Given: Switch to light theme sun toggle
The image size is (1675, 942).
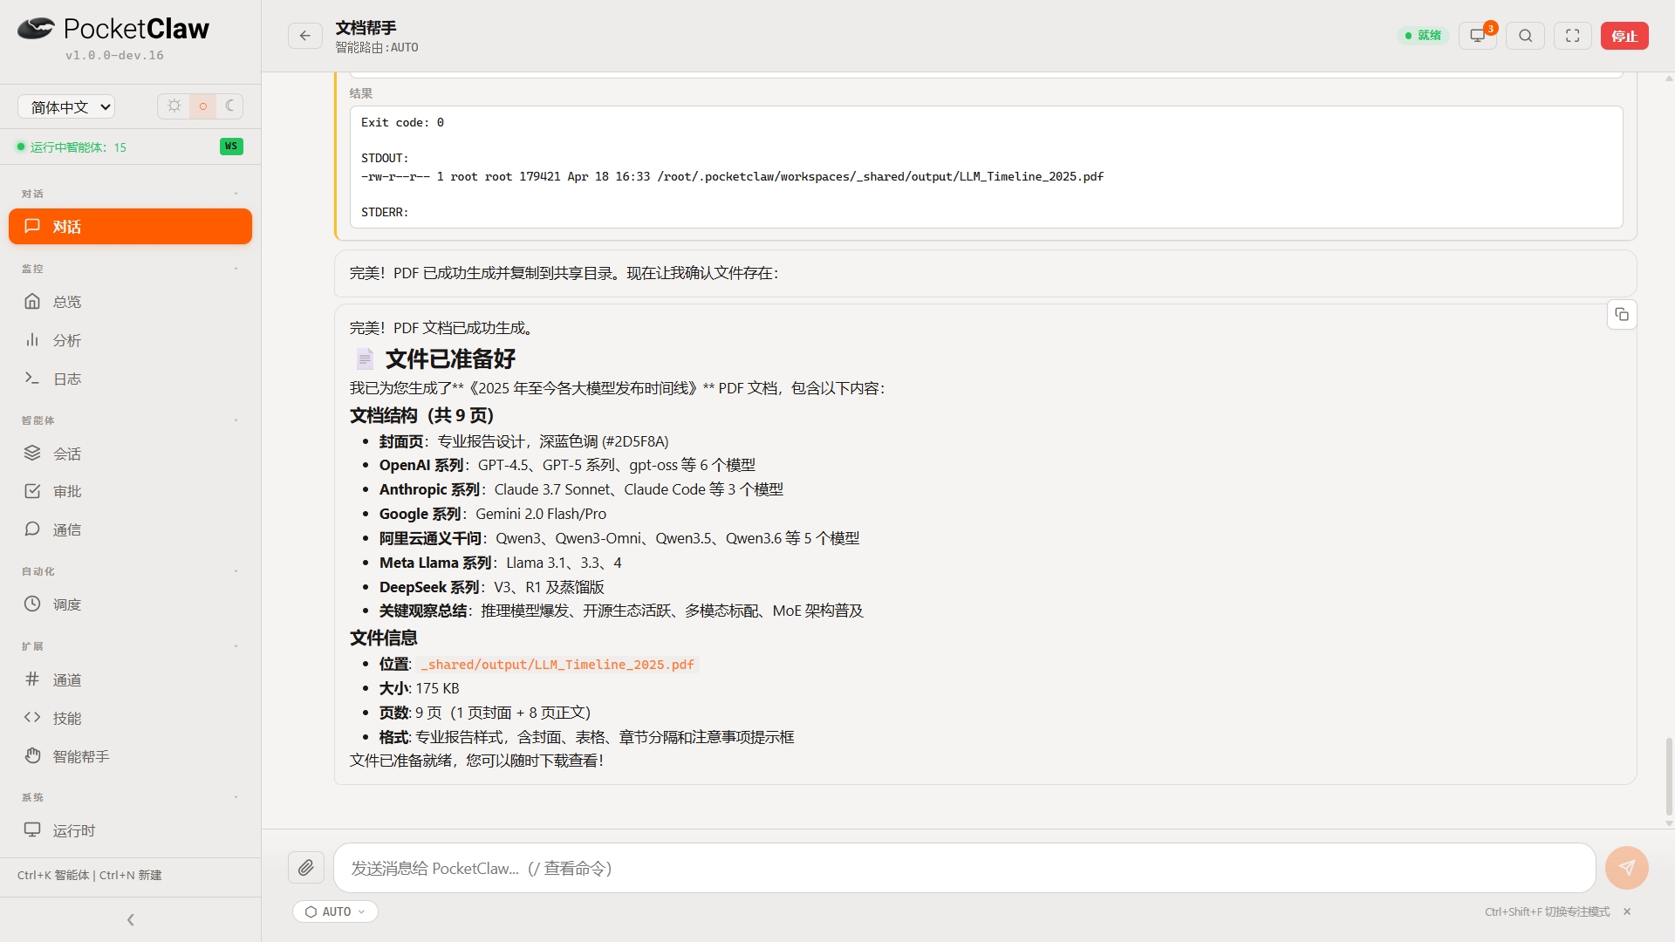Looking at the screenshot, I should 174,106.
